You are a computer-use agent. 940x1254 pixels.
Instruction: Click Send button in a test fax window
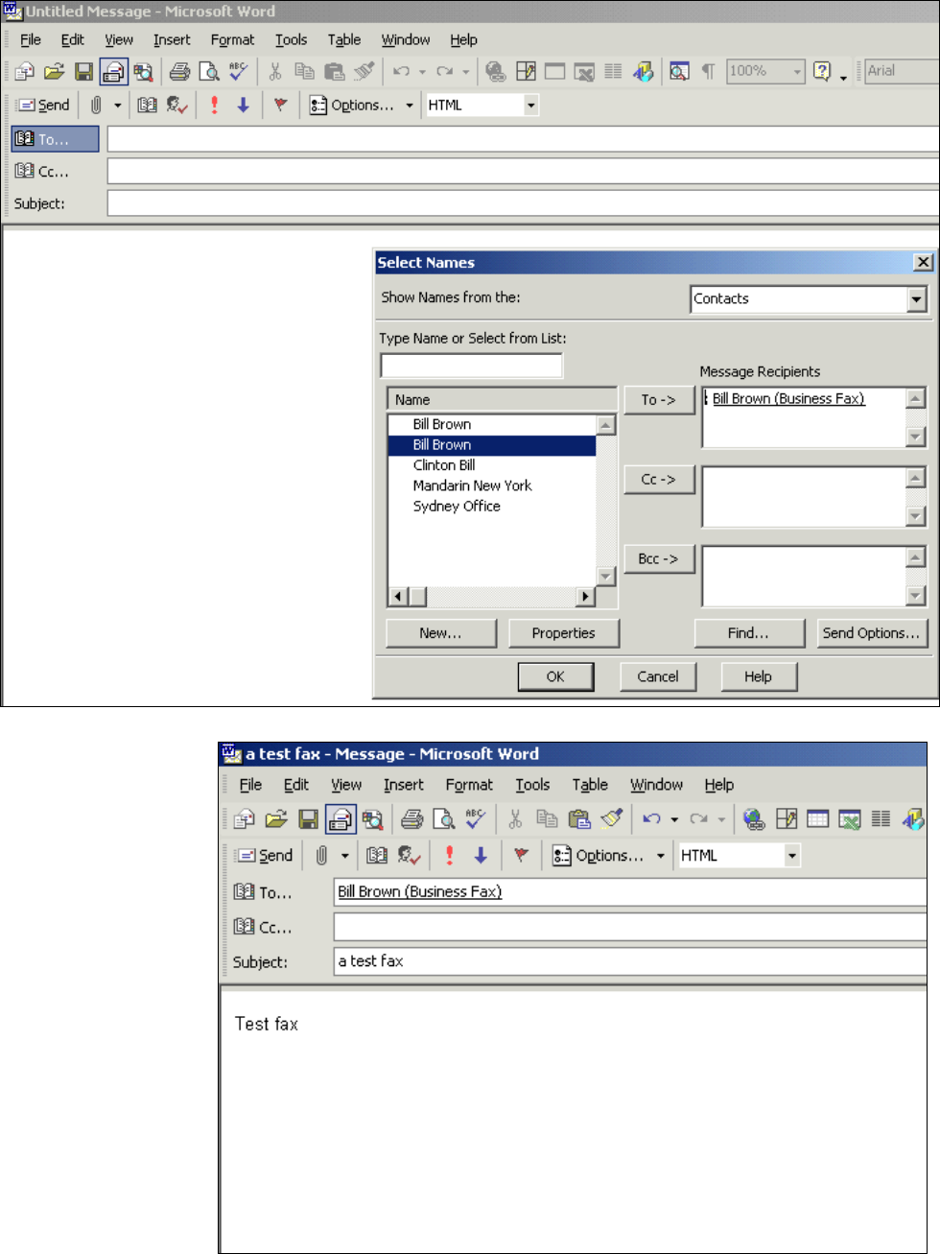click(x=264, y=856)
